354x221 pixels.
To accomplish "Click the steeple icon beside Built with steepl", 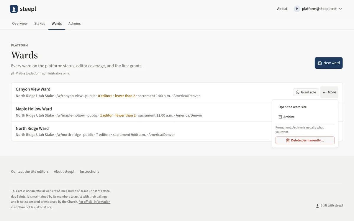I will [x=317, y=206].
